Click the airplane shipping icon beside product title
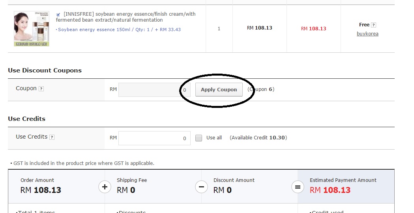This screenshot has width=414, height=213. [58, 15]
